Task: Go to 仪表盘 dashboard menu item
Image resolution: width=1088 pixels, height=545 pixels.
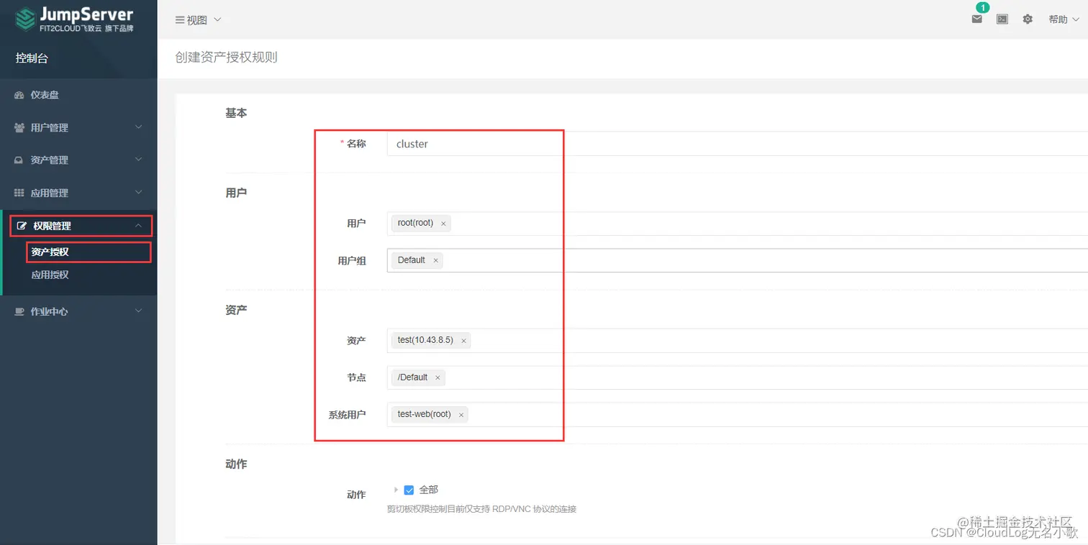Action: (78, 95)
